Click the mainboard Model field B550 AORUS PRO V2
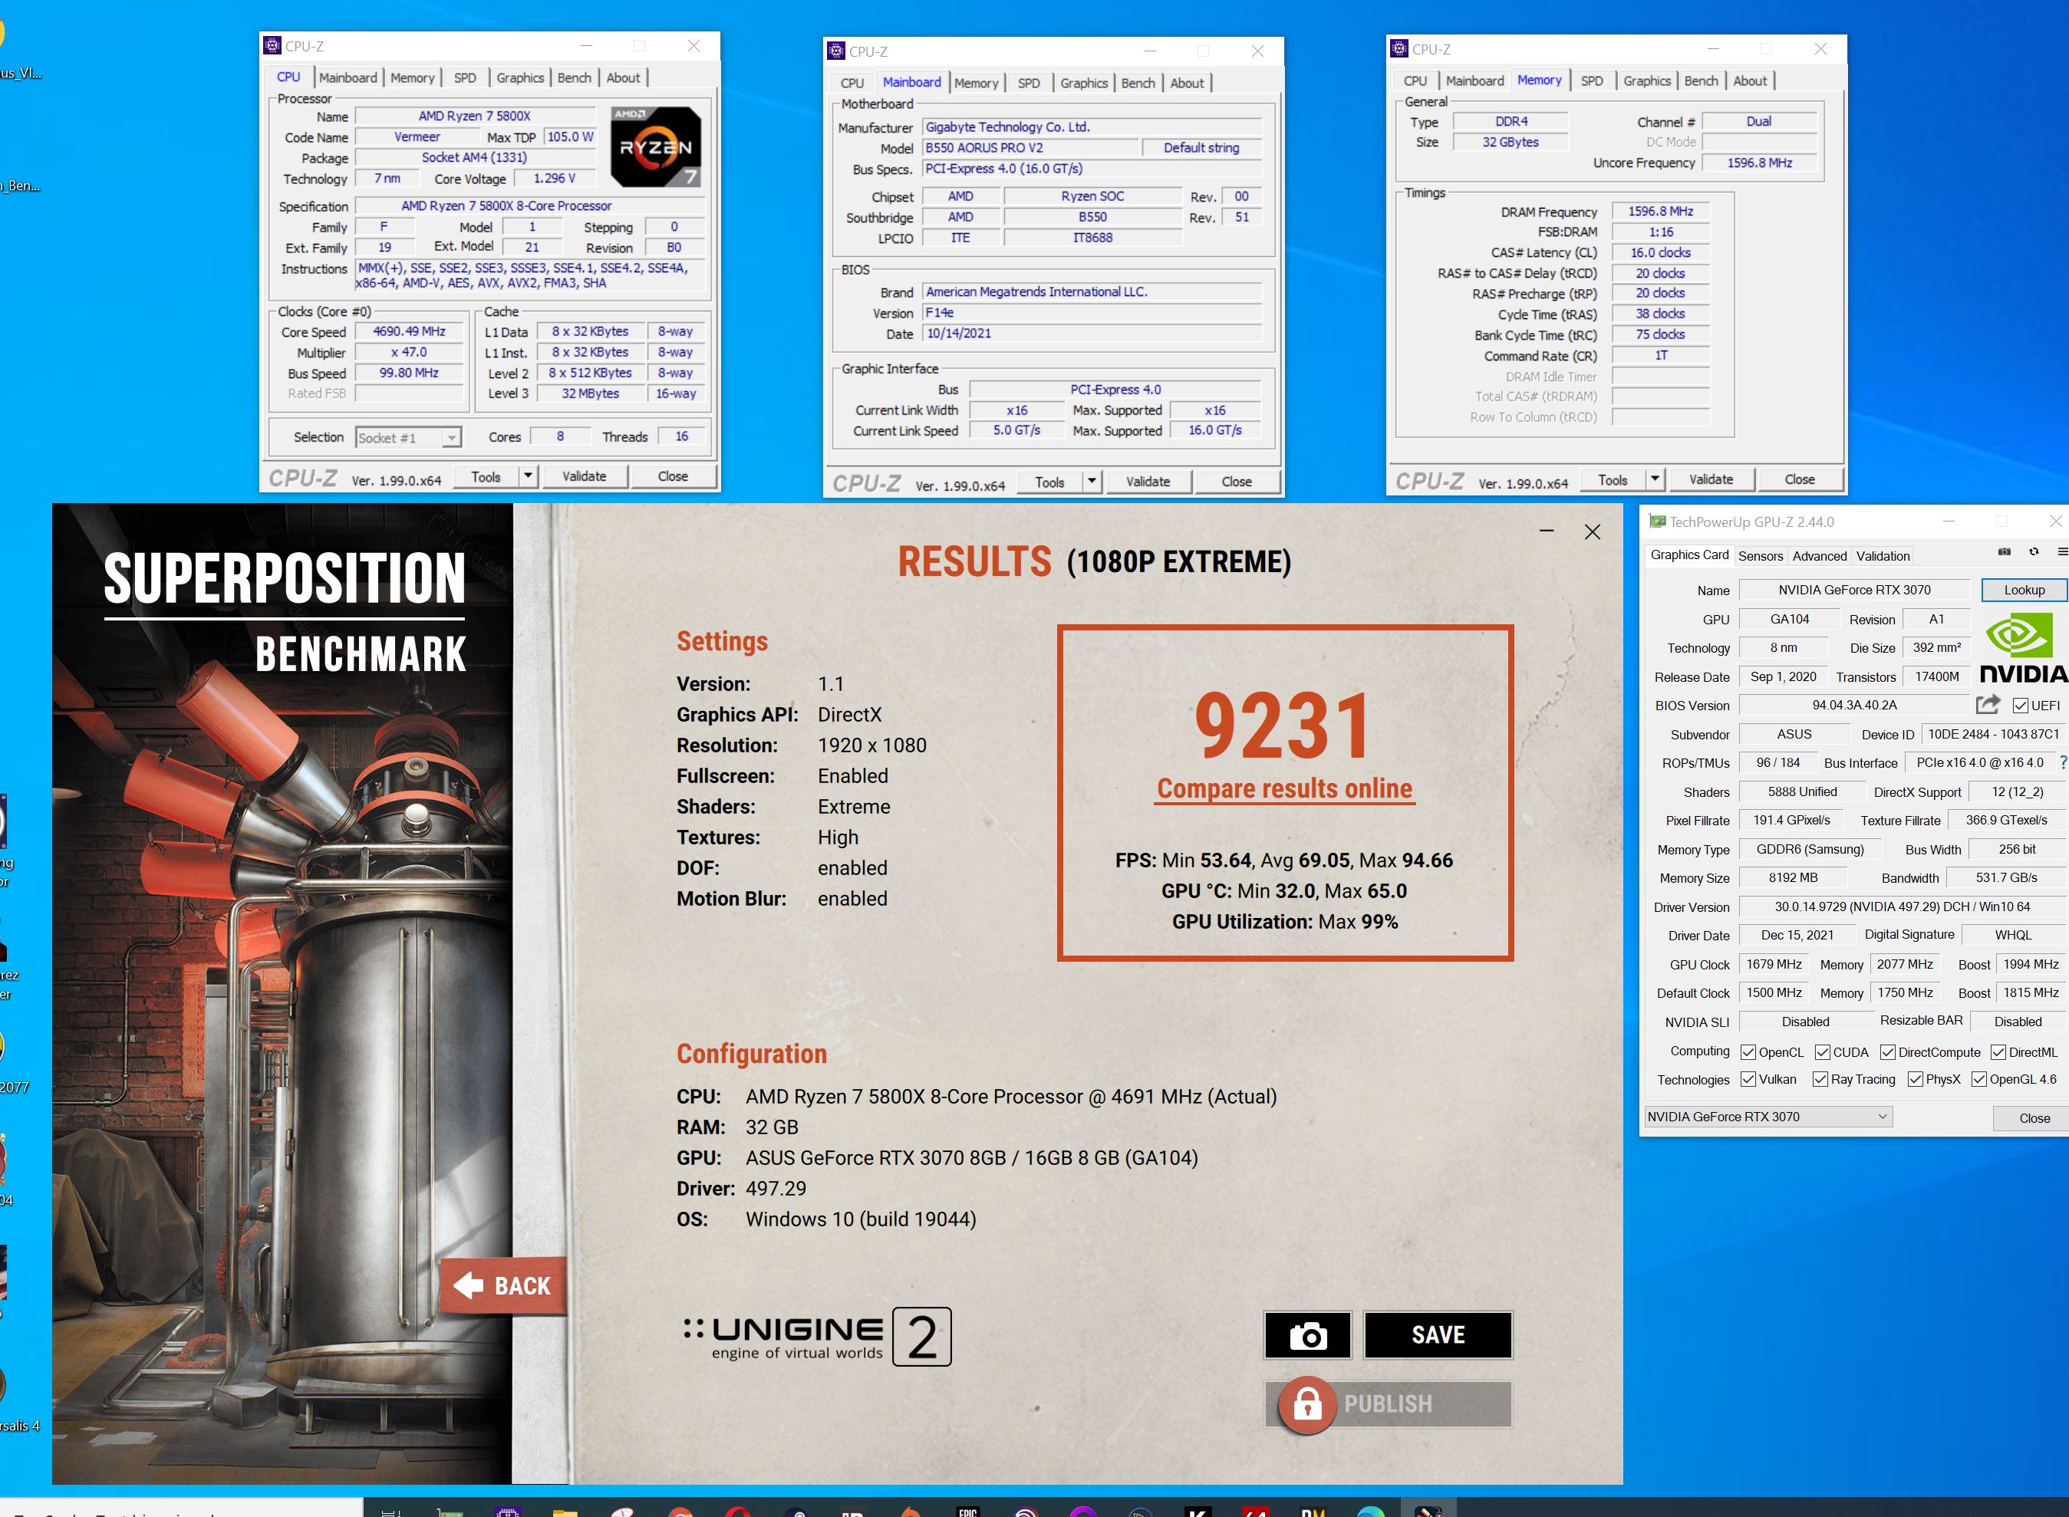2069x1517 pixels. click(1030, 148)
